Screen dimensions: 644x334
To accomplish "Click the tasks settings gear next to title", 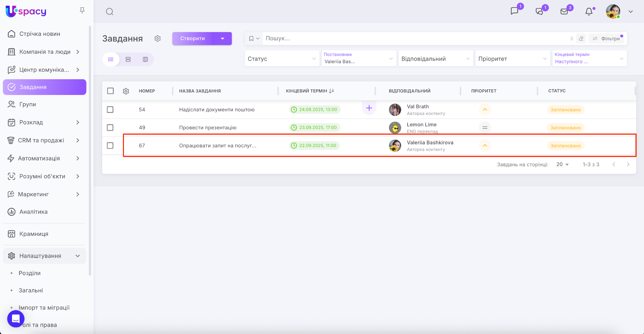I will [158, 38].
